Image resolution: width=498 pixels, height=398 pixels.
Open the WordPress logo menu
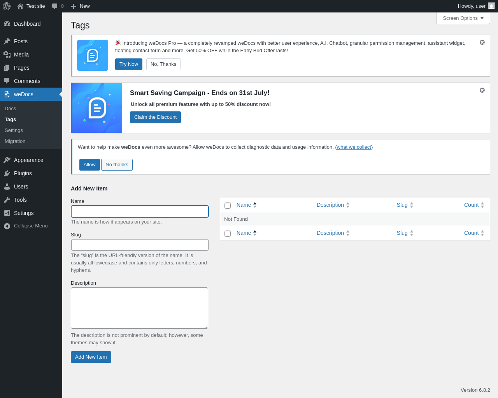pyautogui.click(x=7, y=6)
